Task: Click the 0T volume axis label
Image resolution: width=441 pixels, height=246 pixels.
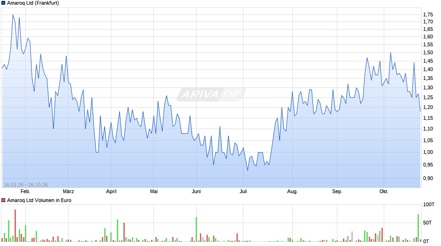Action: tap(426, 241)
